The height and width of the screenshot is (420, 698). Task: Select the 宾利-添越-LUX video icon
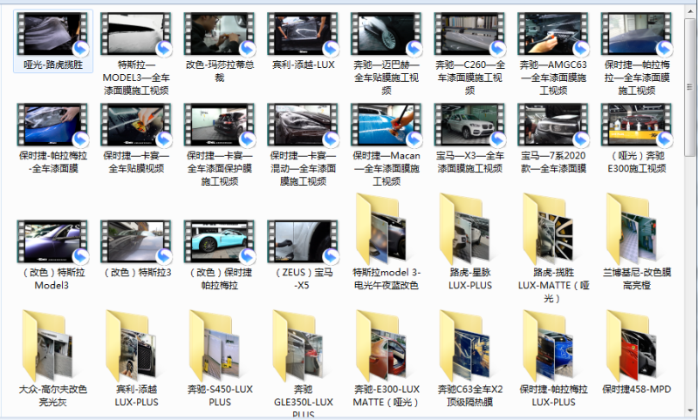pyautogui.click(x=303, y=34)
